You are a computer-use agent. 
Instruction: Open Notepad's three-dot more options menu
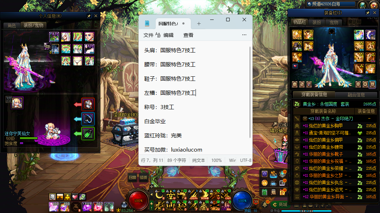point(244,35)
